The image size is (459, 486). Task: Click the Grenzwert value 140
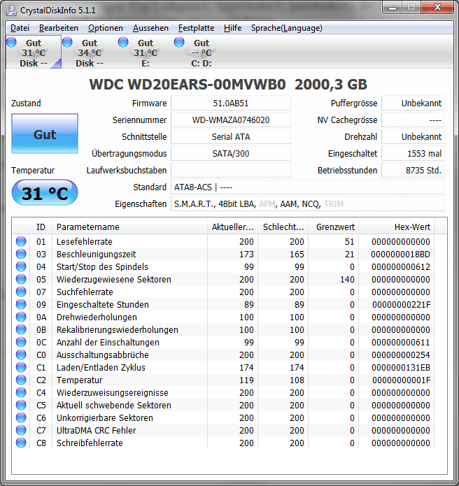click(347, 279)
